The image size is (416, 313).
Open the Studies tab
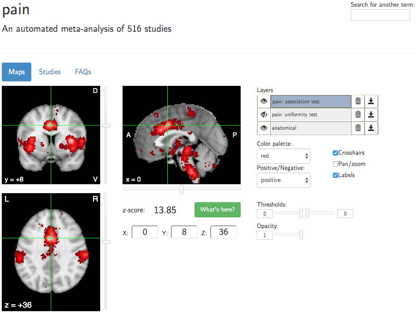(x=50, y=72)
